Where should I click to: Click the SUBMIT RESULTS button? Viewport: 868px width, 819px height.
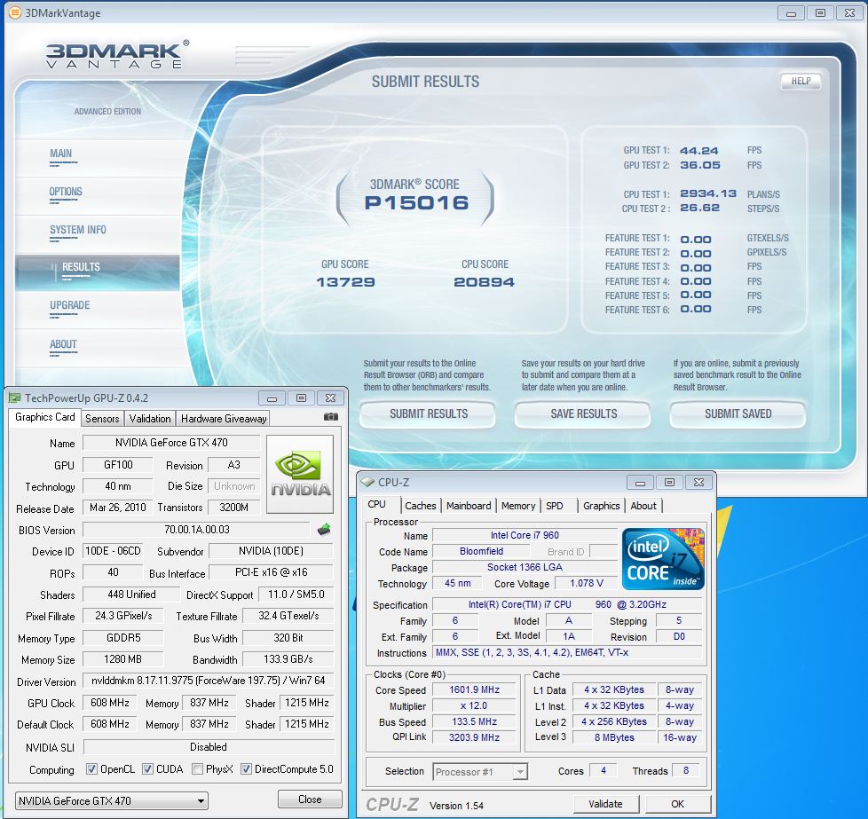(428, 413)
